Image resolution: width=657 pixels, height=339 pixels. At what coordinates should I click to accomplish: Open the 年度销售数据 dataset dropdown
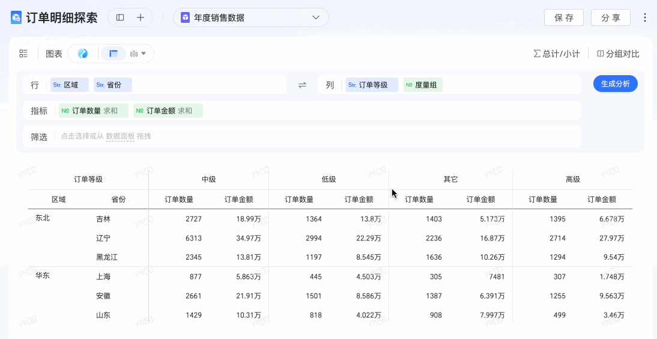(250, 17)
